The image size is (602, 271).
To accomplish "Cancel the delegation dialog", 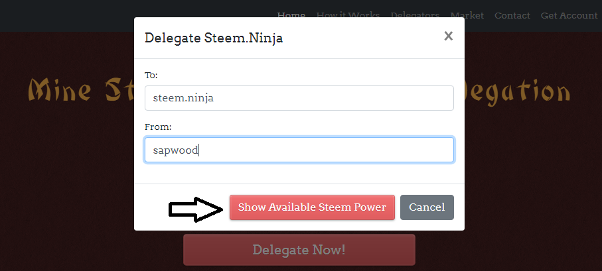I will tap(427, 207).
